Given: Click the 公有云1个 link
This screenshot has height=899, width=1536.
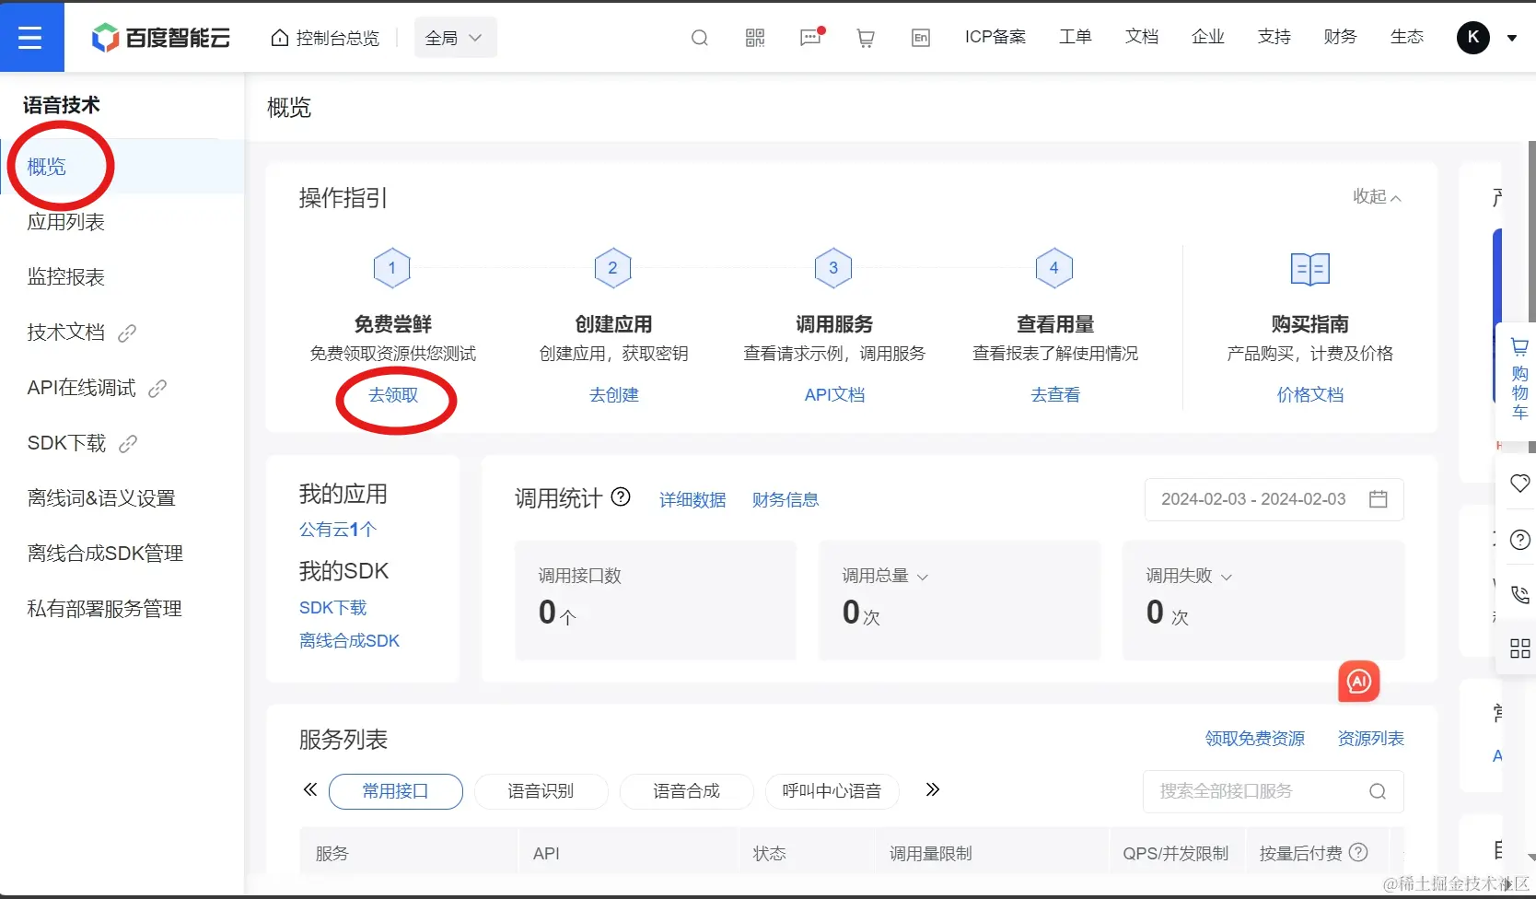Looking at the screenshot, I should coord(338,530).
